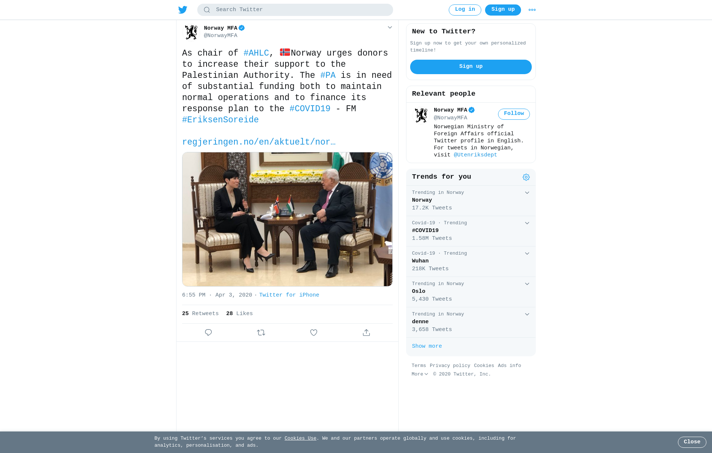
Task: Open the dropdown for the Wuhan trend
Action: coord(527,254)
